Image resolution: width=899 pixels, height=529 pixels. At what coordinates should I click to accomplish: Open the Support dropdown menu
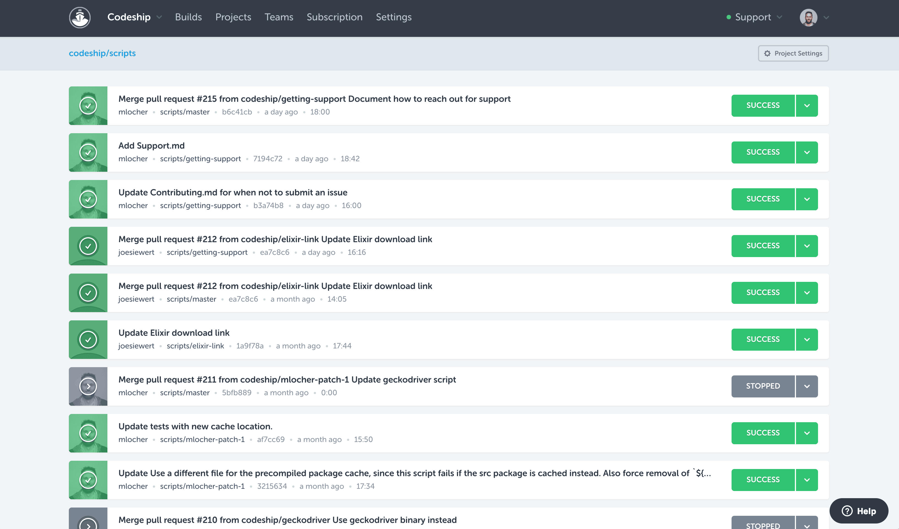(779, 17)
